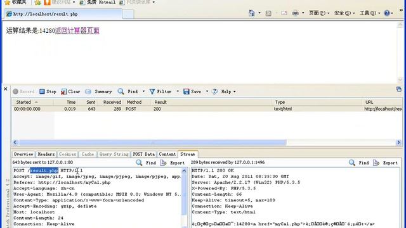Click the IE help question mark icon
The width and height of the screenshot is (406, 228).
point(387,13)
